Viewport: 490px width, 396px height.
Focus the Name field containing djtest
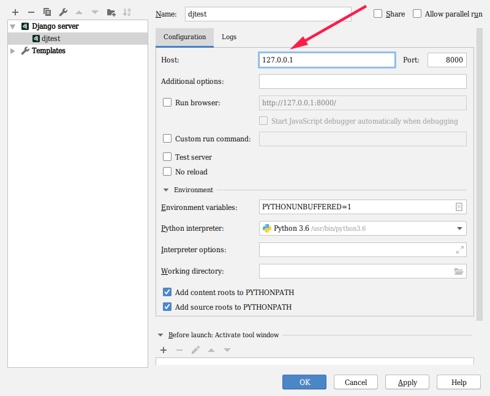(268, 14)
